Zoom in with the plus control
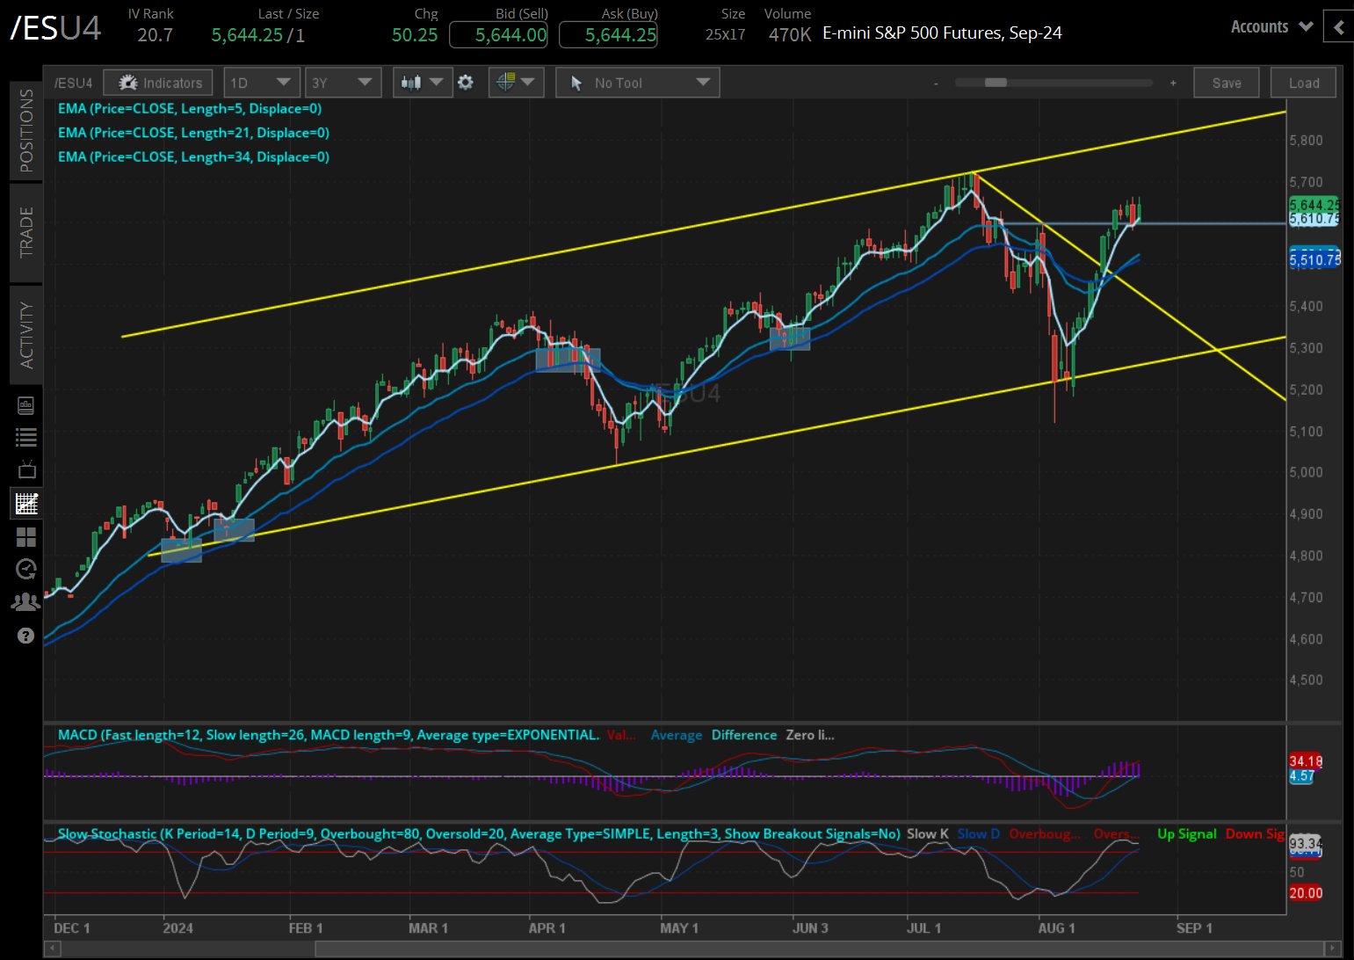Screen dimensions: 1354x960 pyautogui.click(x=1173, y=83)
